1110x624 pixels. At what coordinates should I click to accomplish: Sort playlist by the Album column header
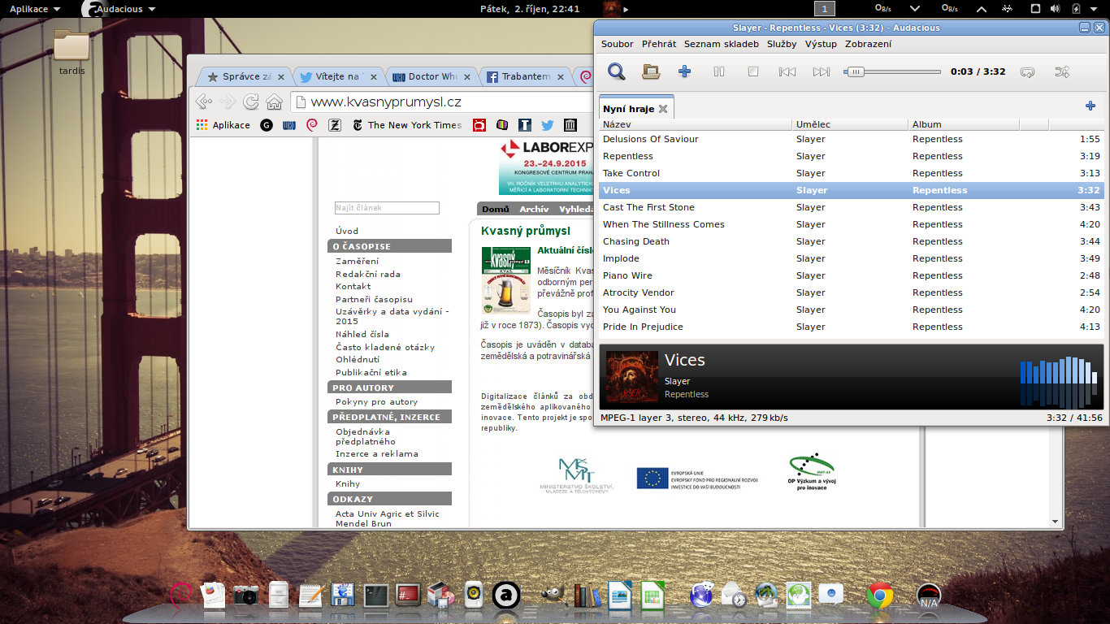point(965,124)
